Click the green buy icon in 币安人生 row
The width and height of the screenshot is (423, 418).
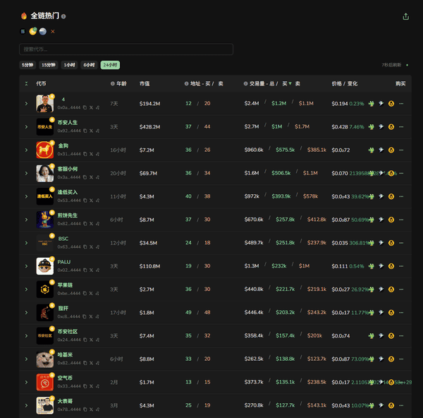(x=371, y=126)
